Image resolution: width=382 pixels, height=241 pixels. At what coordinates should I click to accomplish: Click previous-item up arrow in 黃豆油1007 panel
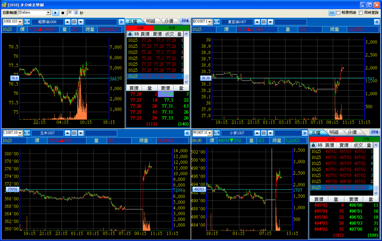pos(257,22)
